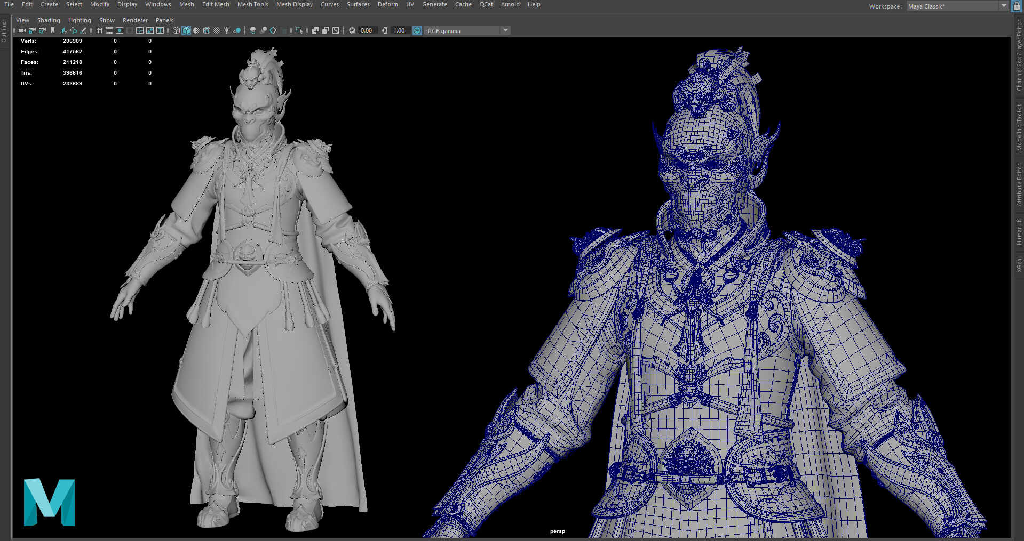Toggle X-Ray mode icon
Screen dimensions: 1024x541
click(315, 30)
